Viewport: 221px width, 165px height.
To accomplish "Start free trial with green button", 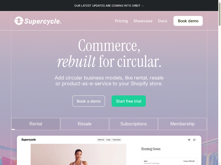I will [x=129, y=101].
